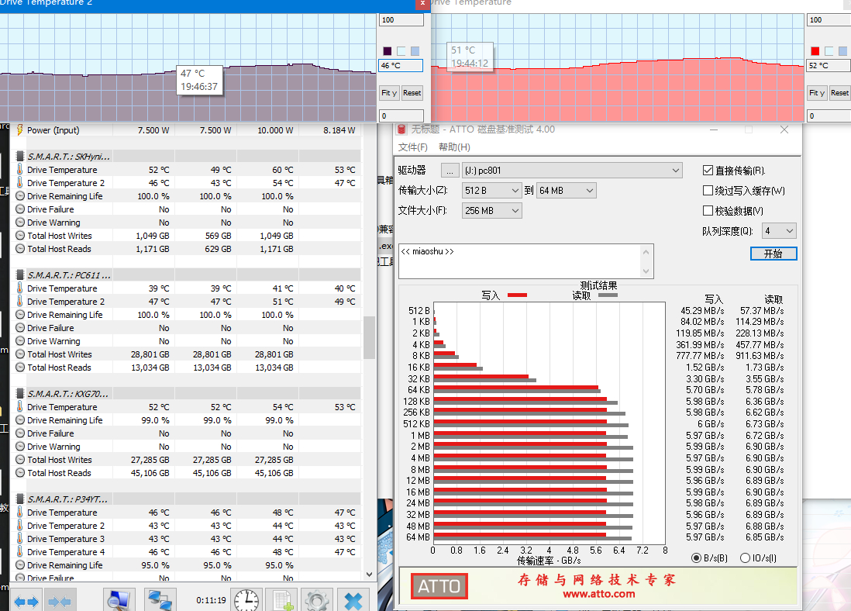Click the logging sheet with green plus
The image size is (851, 611).
tap(282, 600)
